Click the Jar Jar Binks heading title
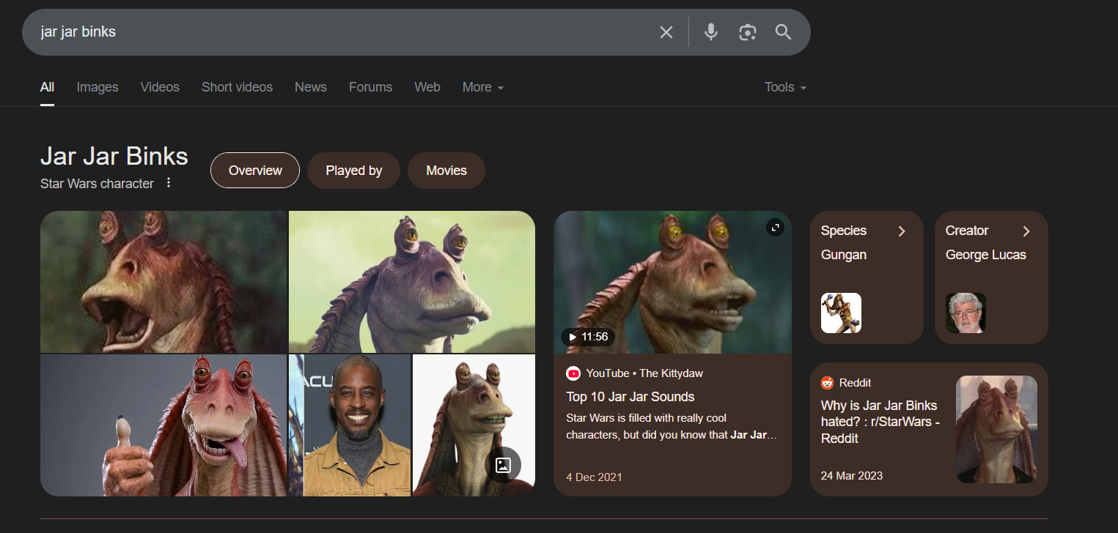This screenshot has height=533, width=1118. [x=114, y=156]
